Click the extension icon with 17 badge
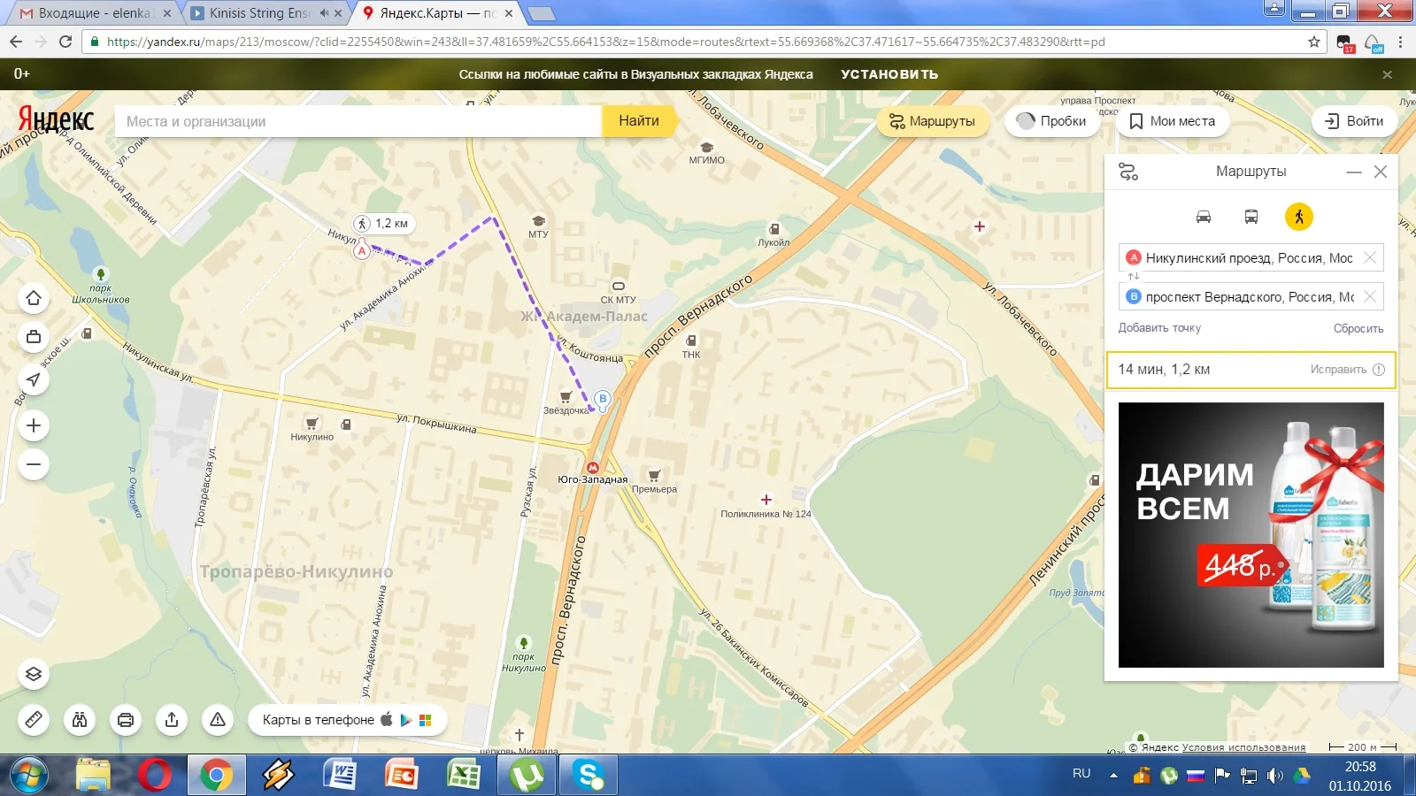1416x796 pixels. point(1345,42)
